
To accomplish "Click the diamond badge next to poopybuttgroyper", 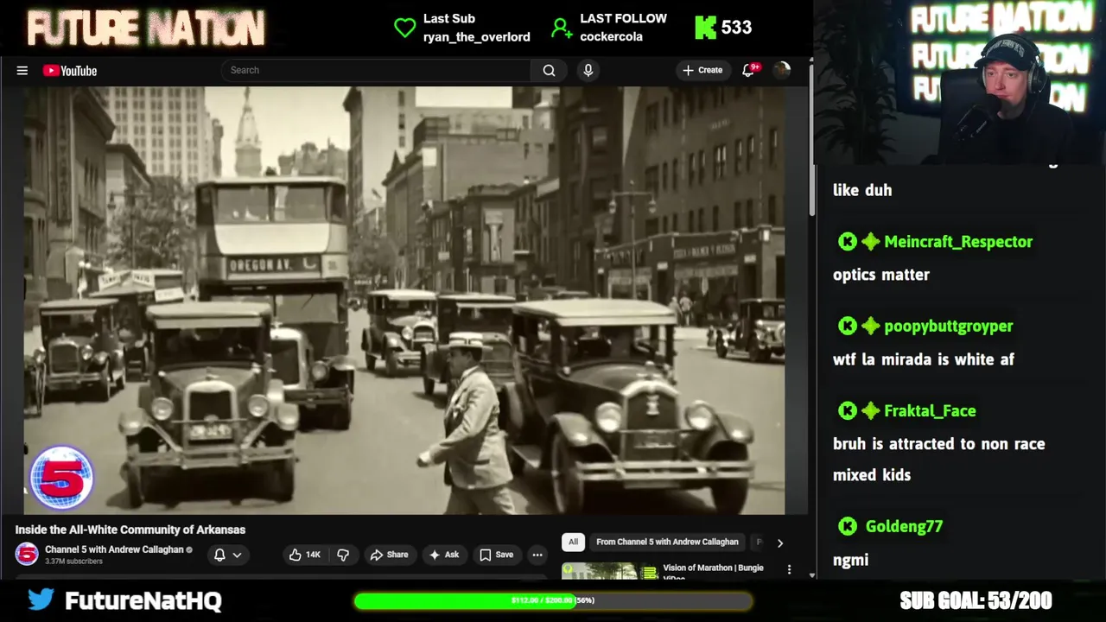I will point(871,327).
